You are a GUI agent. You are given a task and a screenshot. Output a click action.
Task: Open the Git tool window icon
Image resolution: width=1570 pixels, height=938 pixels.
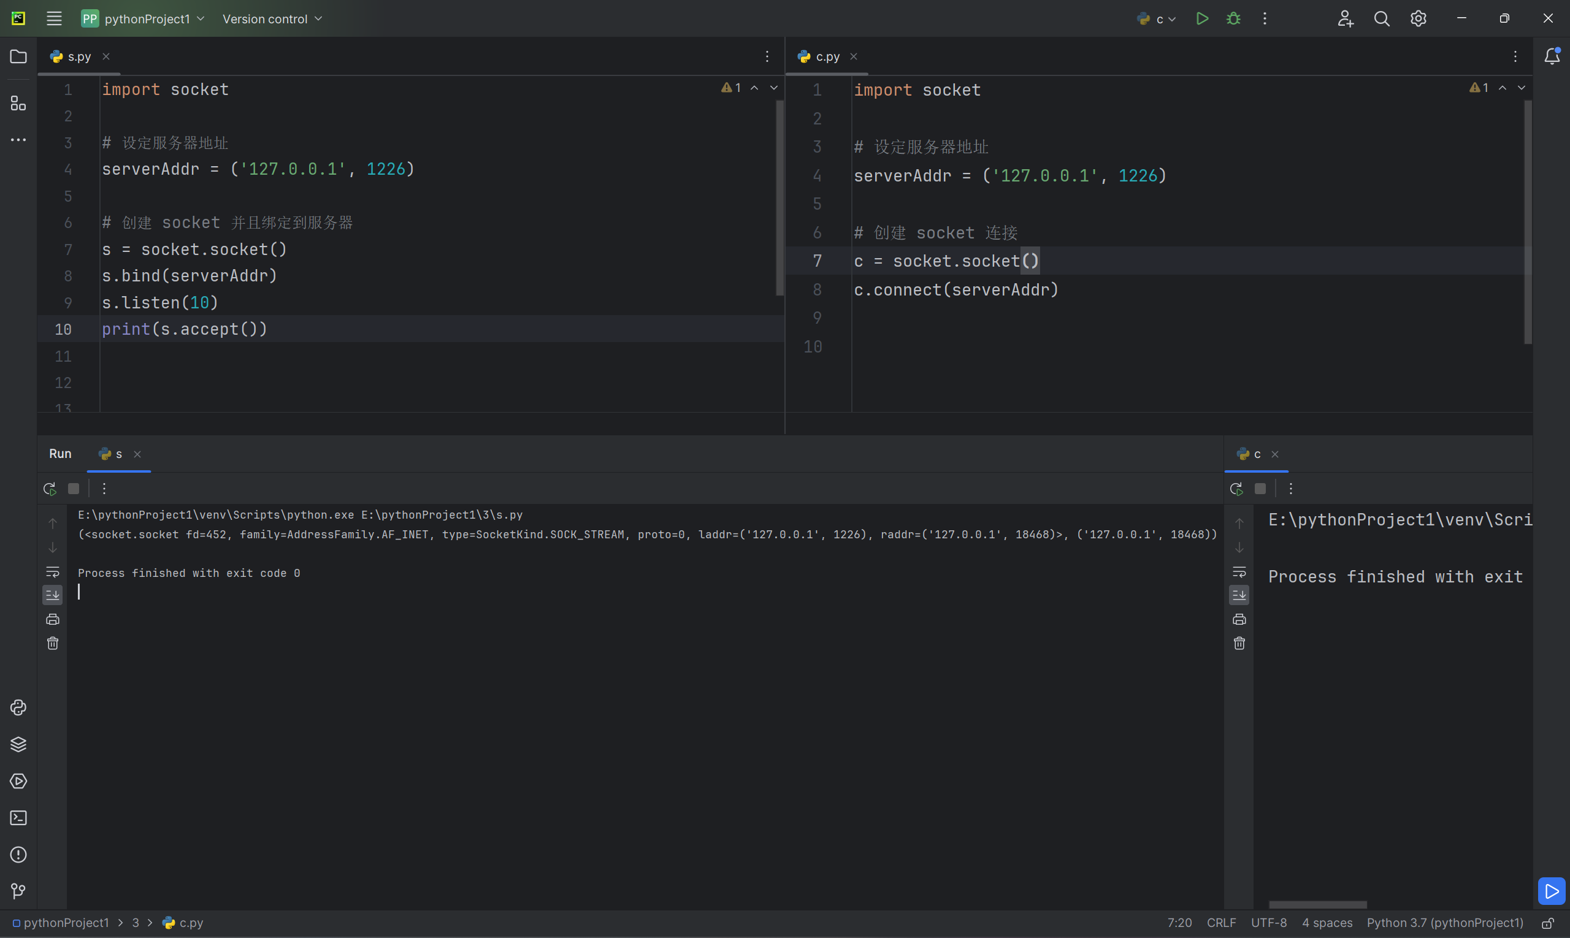click(x=18, y=891)
